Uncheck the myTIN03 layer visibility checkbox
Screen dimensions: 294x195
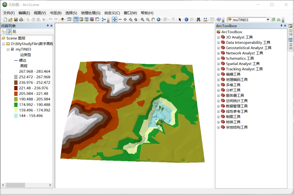[x=12, y=49]
